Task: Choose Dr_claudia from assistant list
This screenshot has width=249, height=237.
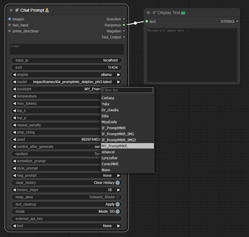Action: [x=127, y=110]
